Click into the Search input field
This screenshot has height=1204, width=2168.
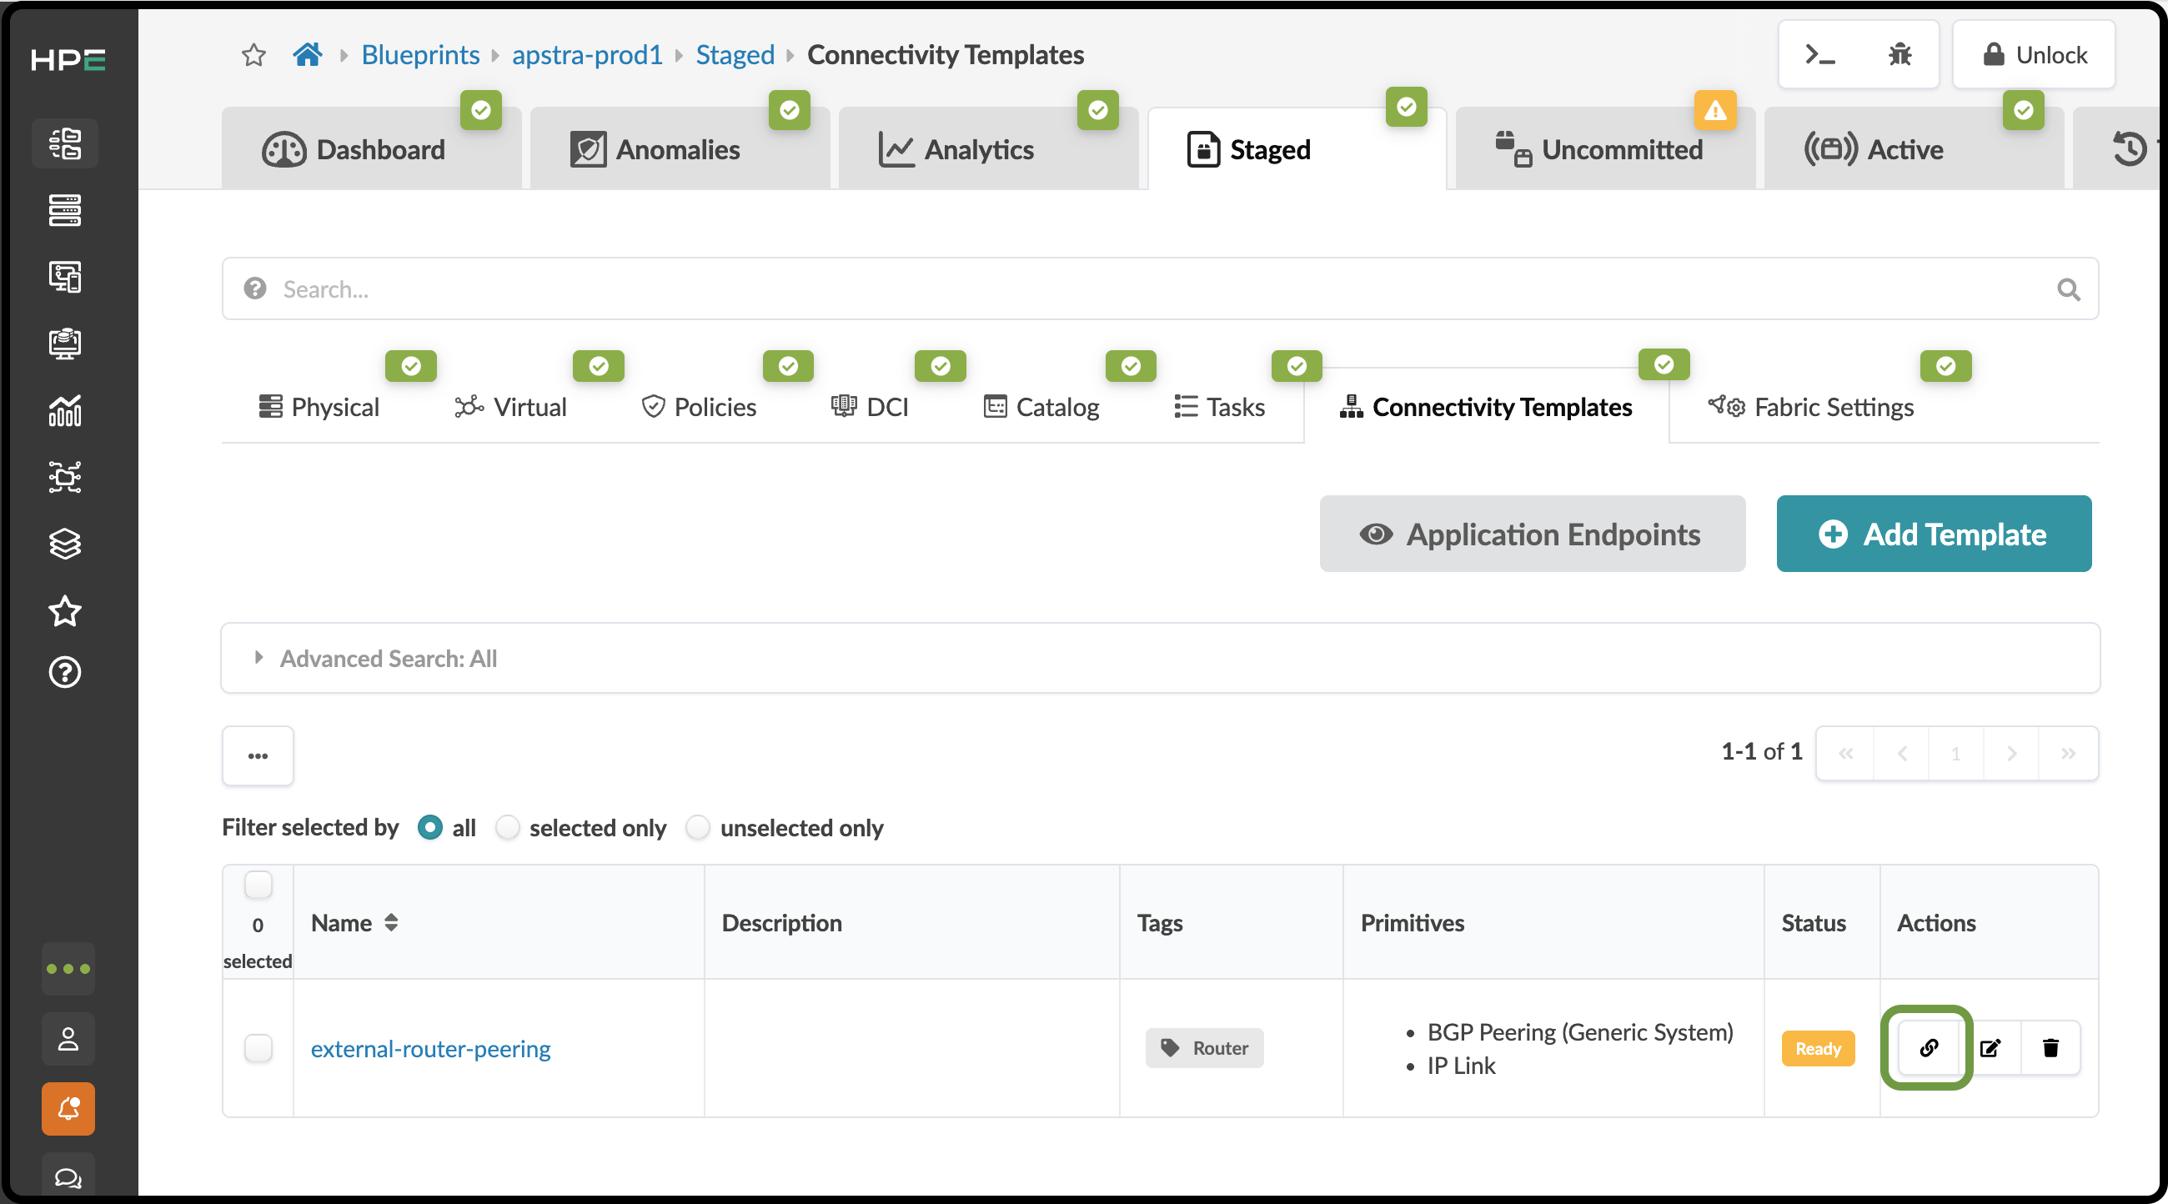tap(1160, 288)
